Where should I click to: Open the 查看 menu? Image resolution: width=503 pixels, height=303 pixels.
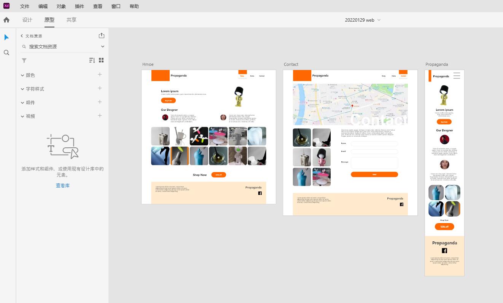(98, 6)
